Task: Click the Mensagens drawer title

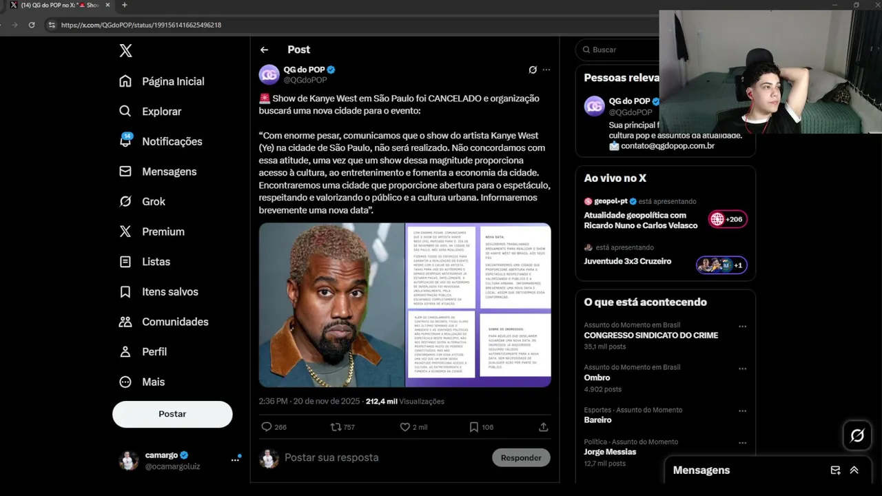Action: 701,470
